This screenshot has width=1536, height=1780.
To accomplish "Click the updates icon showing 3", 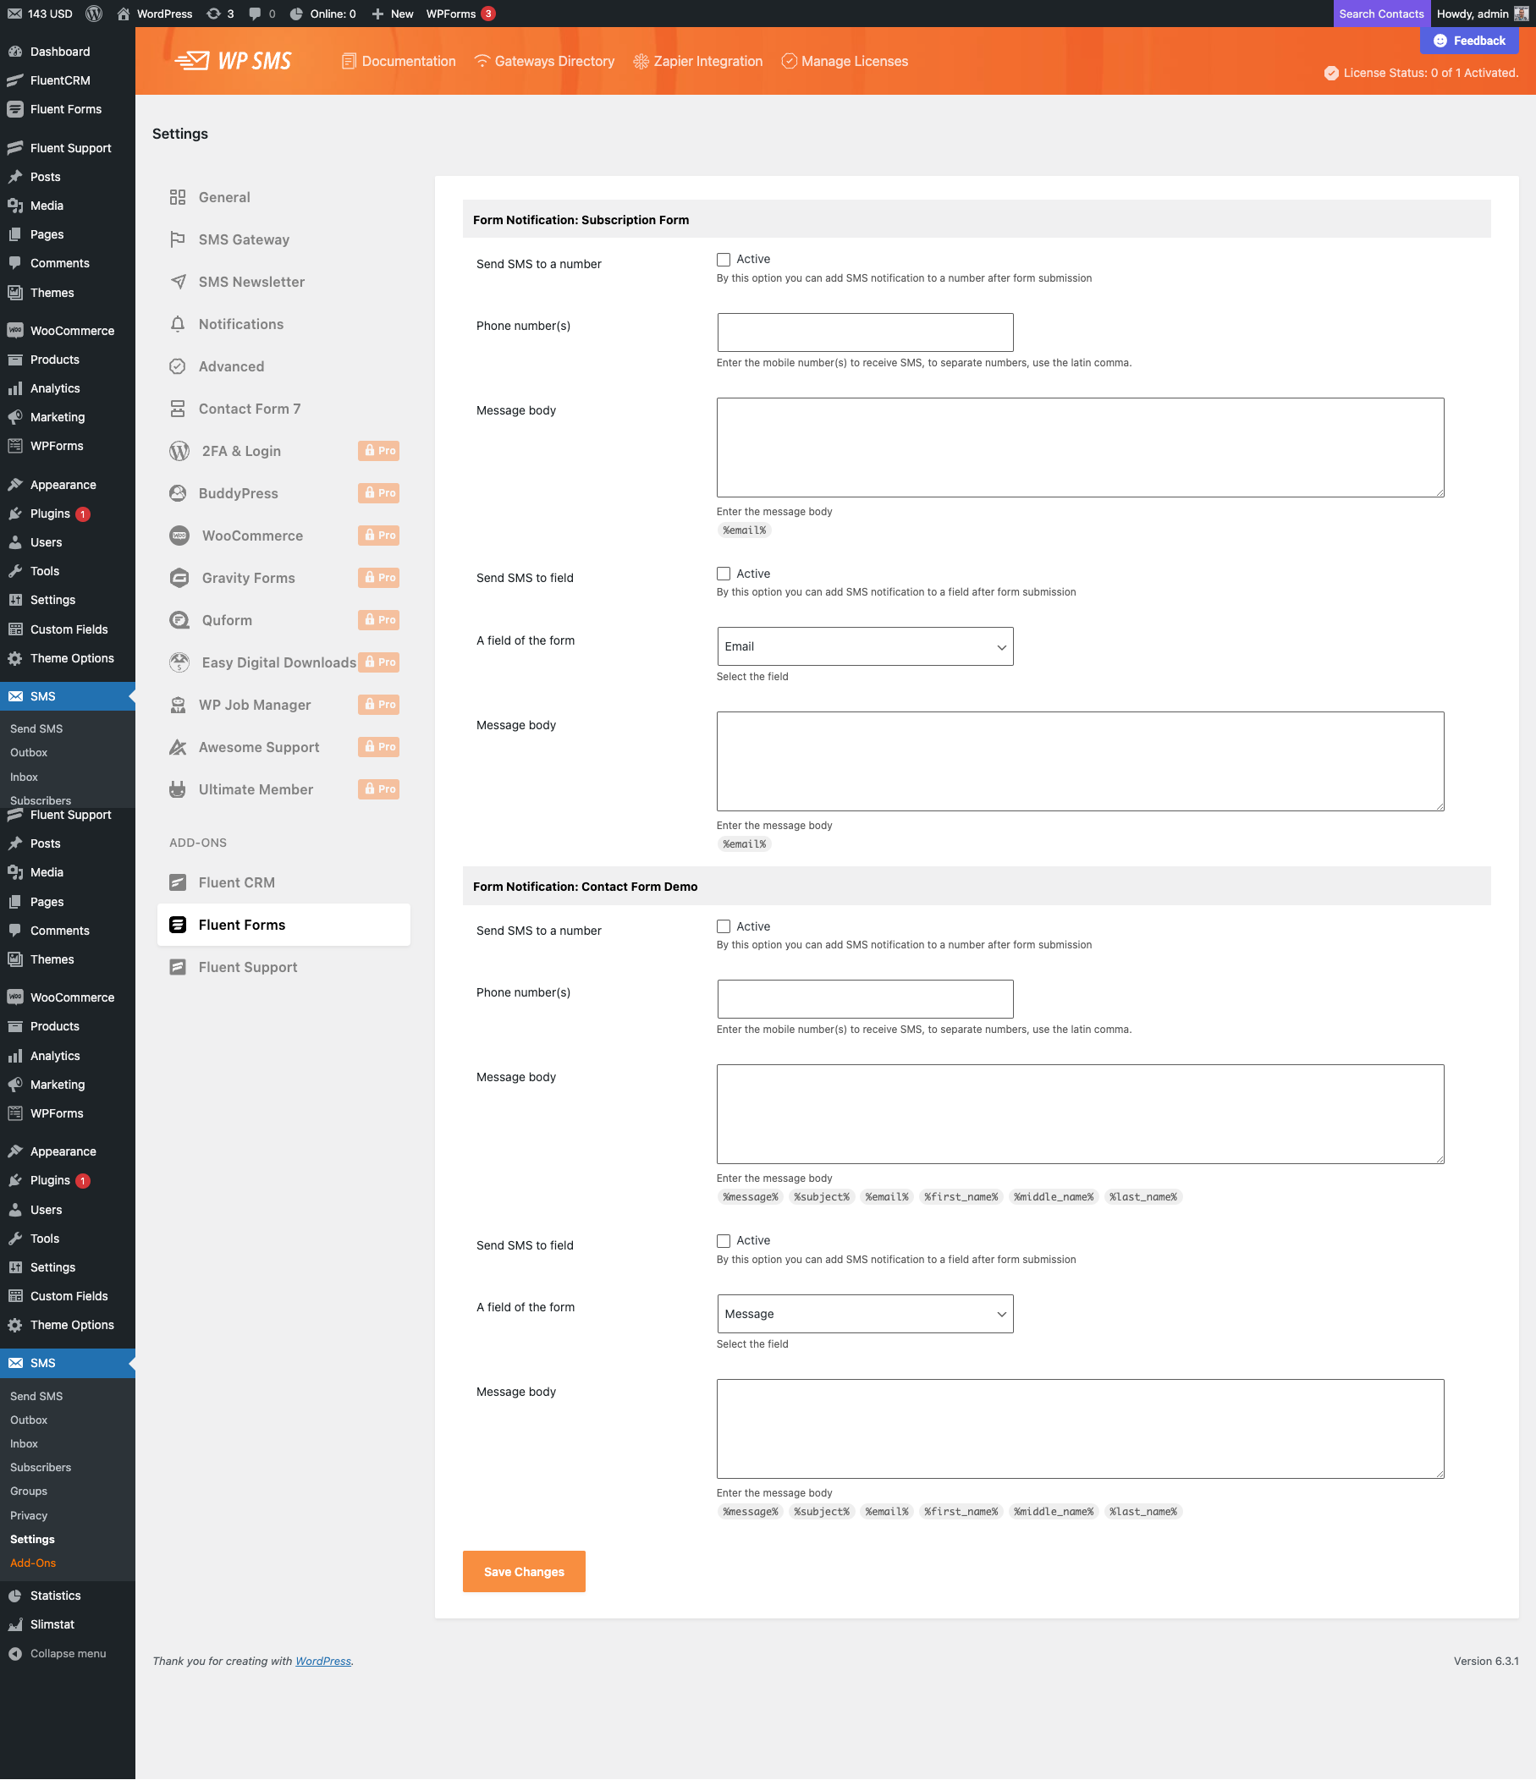I will (x=220, y=14).
